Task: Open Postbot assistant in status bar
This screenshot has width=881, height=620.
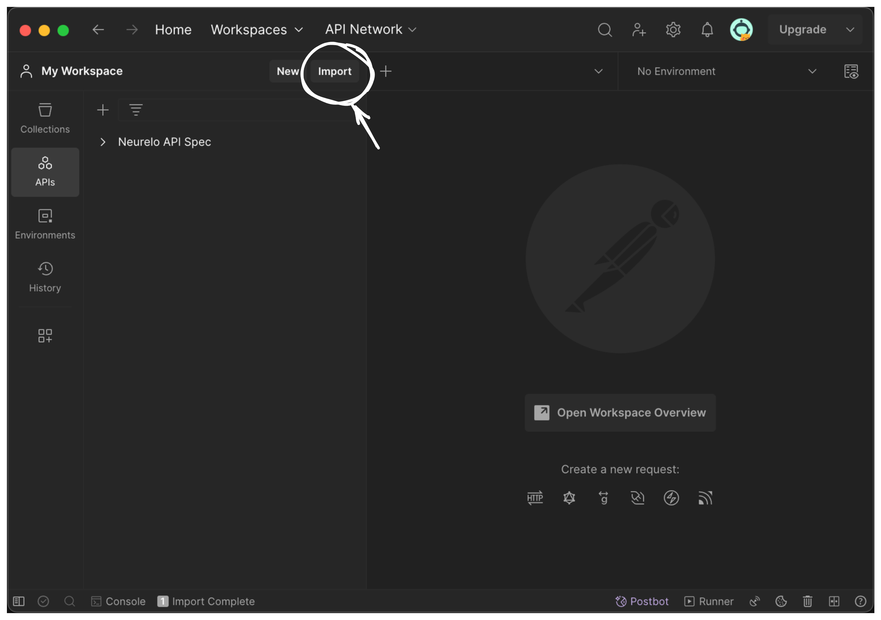Action: point(641,601)
